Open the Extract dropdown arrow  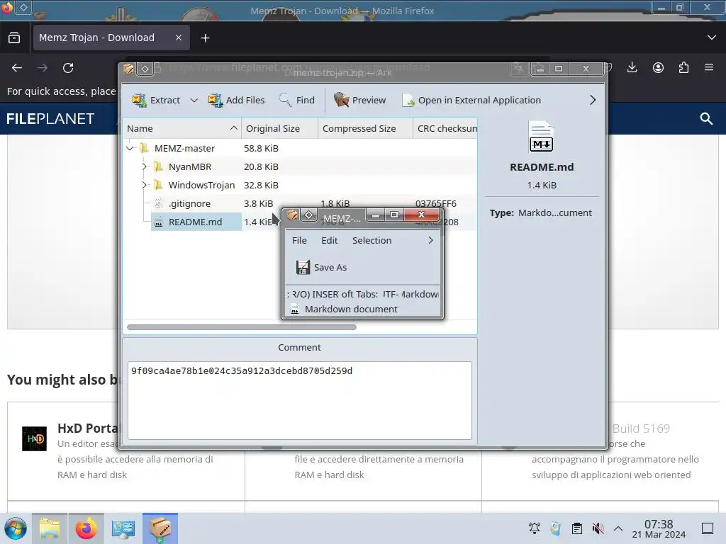point(194,100)
